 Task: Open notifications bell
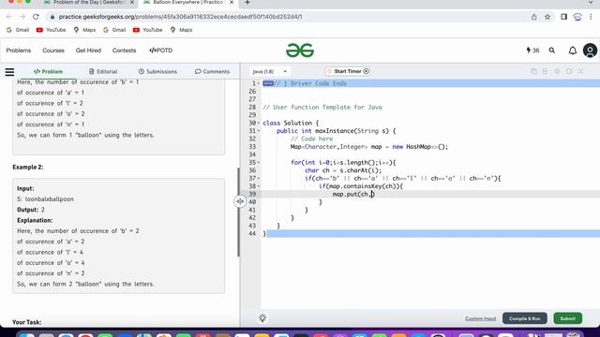[573, 51]
